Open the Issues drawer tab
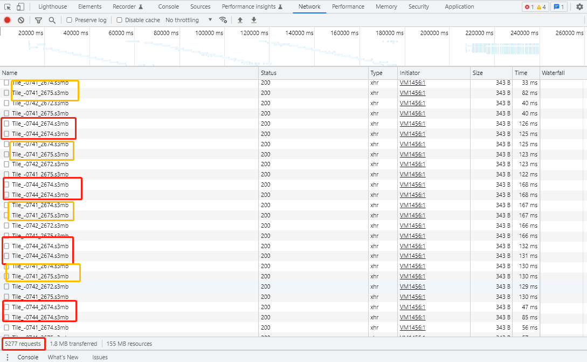587x362 pixels. pyautogui.click(x=100, y=358)
